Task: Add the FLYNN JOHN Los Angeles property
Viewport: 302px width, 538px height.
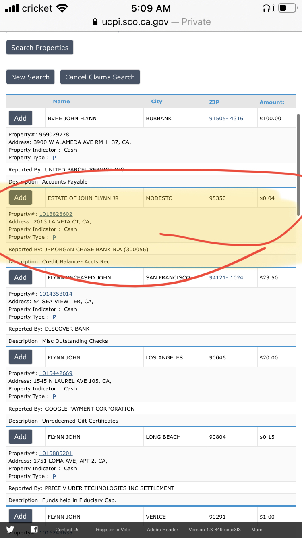Action: pyautogui.click(x=21, y=357)
